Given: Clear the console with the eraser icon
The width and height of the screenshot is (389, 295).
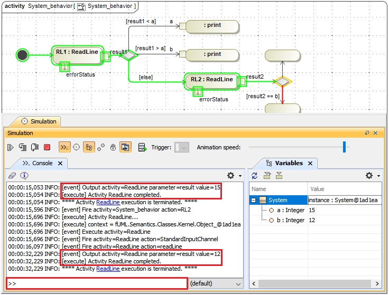Looking at the screenshot, I should tap(13, 176).
